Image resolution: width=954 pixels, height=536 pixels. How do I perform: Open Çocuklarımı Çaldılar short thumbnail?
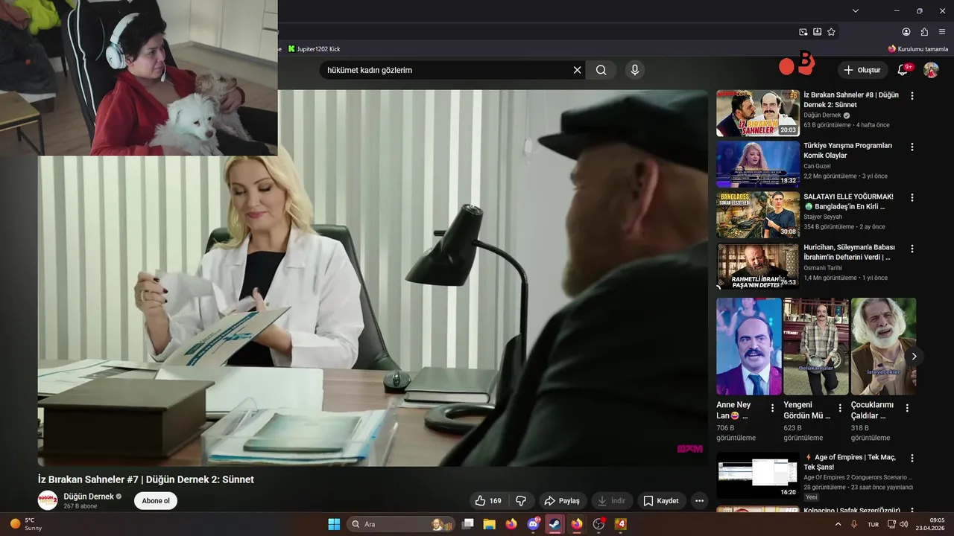(x=883, y=346)
